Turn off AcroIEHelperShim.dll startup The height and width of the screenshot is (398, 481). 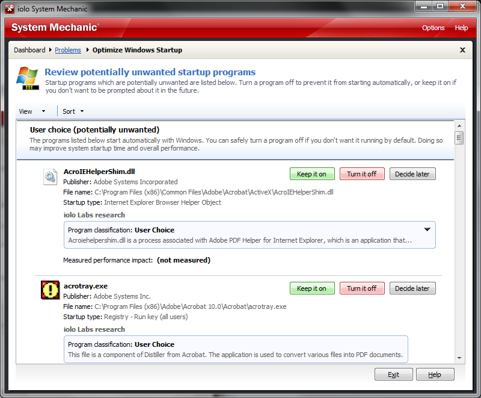[x=361, y=174]
